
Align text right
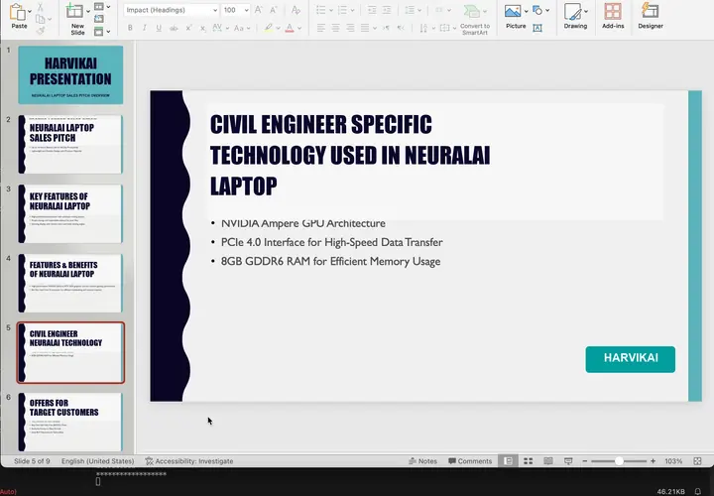click(350, 28)
